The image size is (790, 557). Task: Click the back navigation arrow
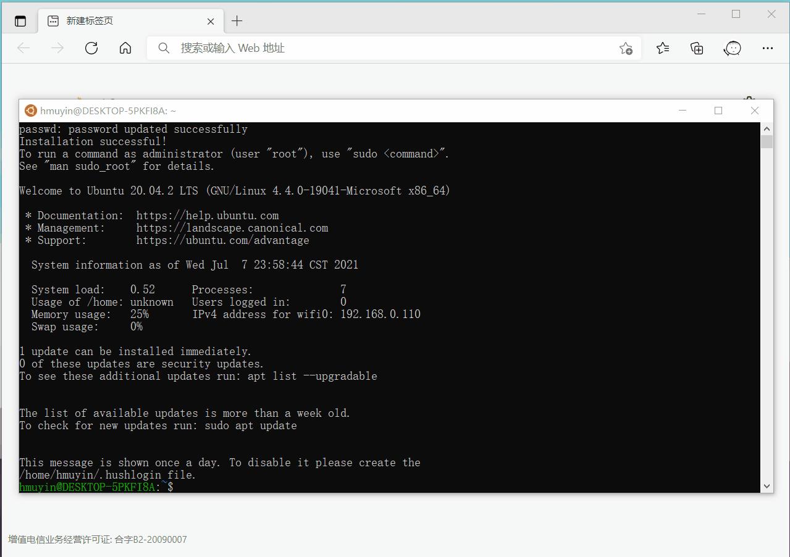pyautogui.click(x=23, y=48)
